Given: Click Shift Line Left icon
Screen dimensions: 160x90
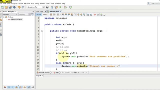Looking at the screenshot, I should click(x=88, y=14).
